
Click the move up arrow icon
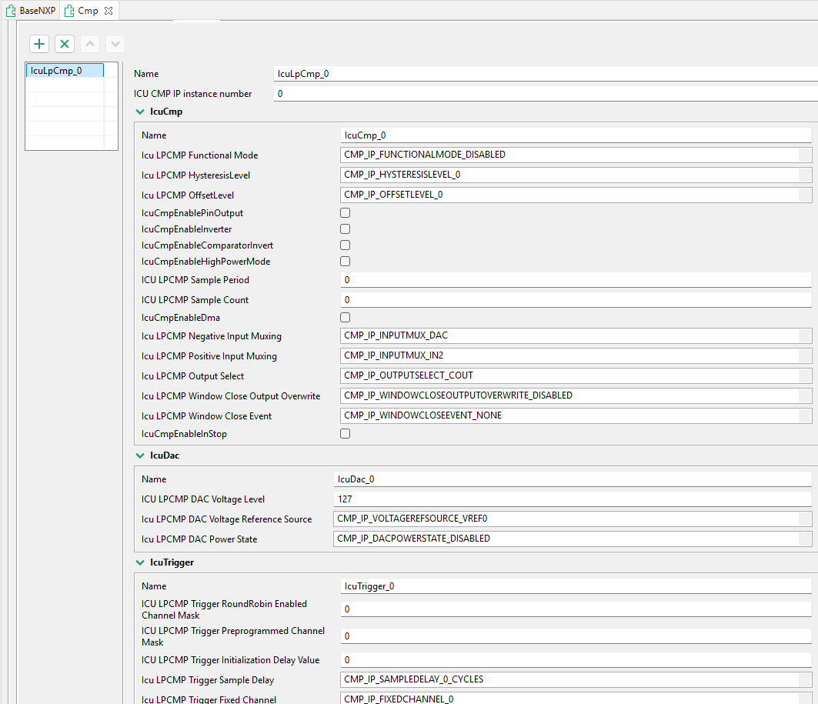[x=89, y=44]
